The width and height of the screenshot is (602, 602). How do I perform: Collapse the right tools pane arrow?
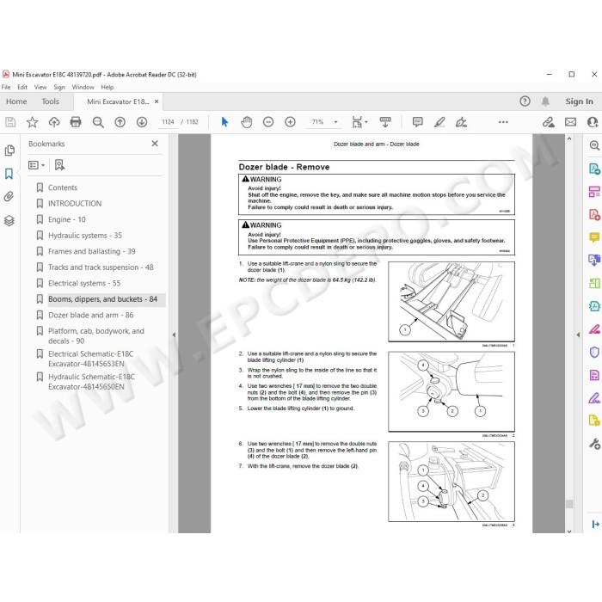click(578, 335)
